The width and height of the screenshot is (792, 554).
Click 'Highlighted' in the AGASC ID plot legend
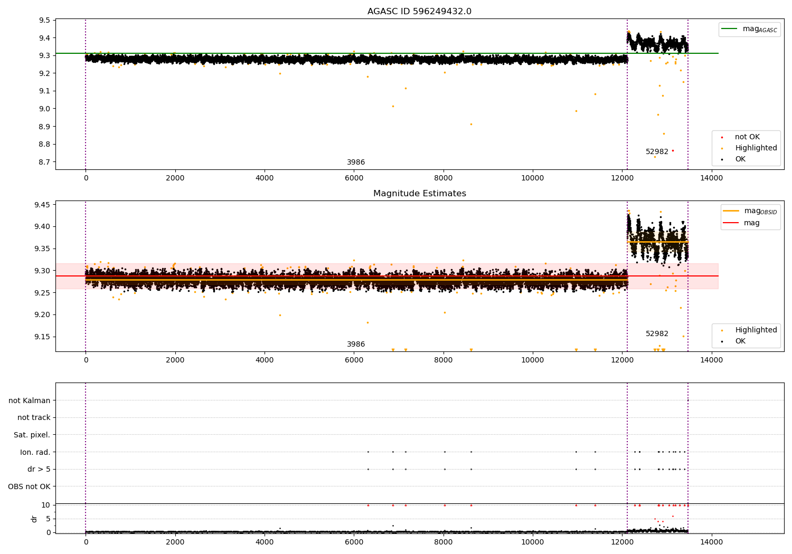tap(756, 148)
